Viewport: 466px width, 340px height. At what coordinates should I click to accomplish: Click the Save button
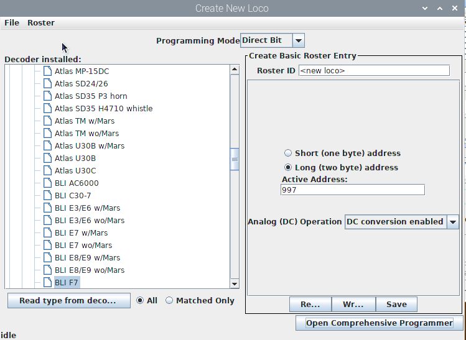[x=396, y=305]
